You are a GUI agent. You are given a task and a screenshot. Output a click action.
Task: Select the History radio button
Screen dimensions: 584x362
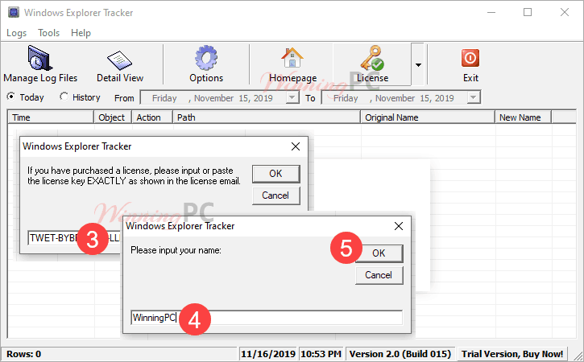click(x=64, y=97)
